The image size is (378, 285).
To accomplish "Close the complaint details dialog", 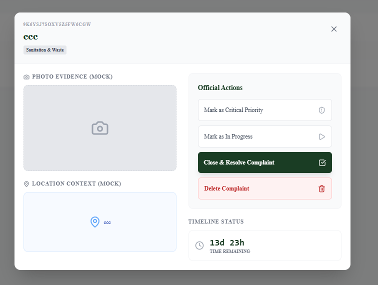I will tap(334, 29).
